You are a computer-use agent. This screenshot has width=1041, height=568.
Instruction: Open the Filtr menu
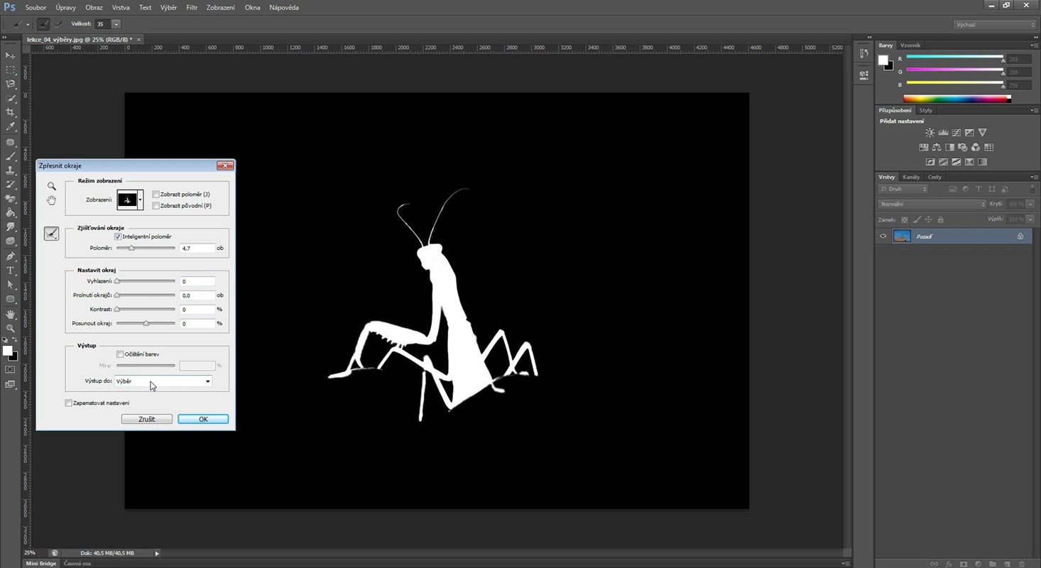point(192,8)
